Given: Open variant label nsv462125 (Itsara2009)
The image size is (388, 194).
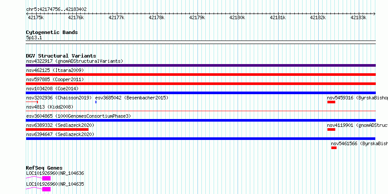Looking at the screenshot, I should [x=55, y=71].
